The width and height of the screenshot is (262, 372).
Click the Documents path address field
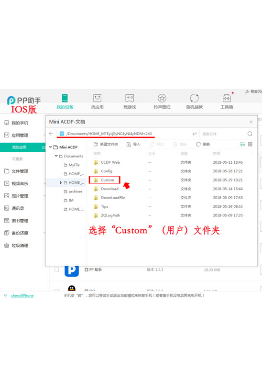[123, 134]
